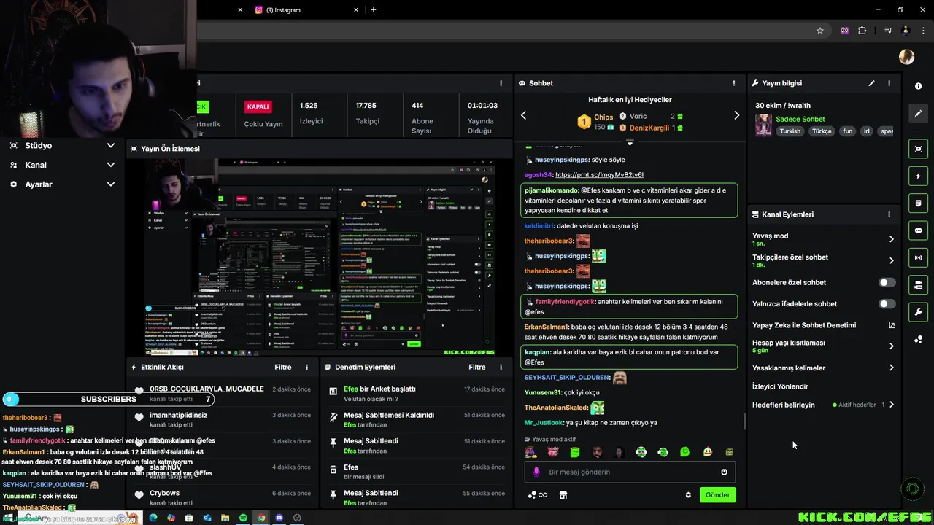Click the KAPALI multistream status badge
The image size is (934, 525).
click(258, 106)
